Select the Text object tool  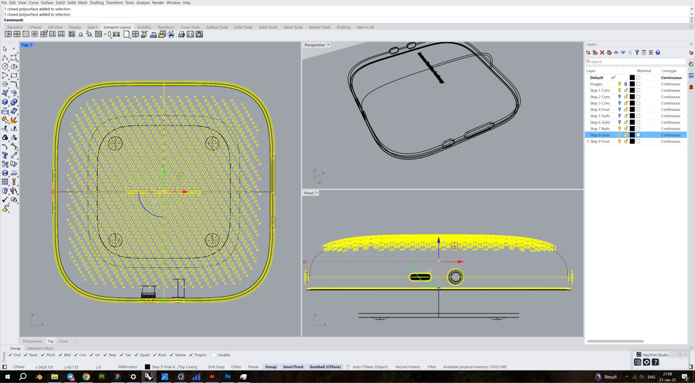pyautogui.click(x=5, y=155)
